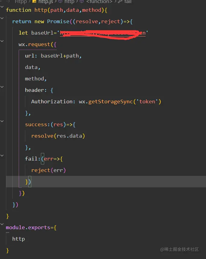The height and width of the screenshot is (259, 206).
Task: Click the exported 'http' name at bottom
Action: 18,239
